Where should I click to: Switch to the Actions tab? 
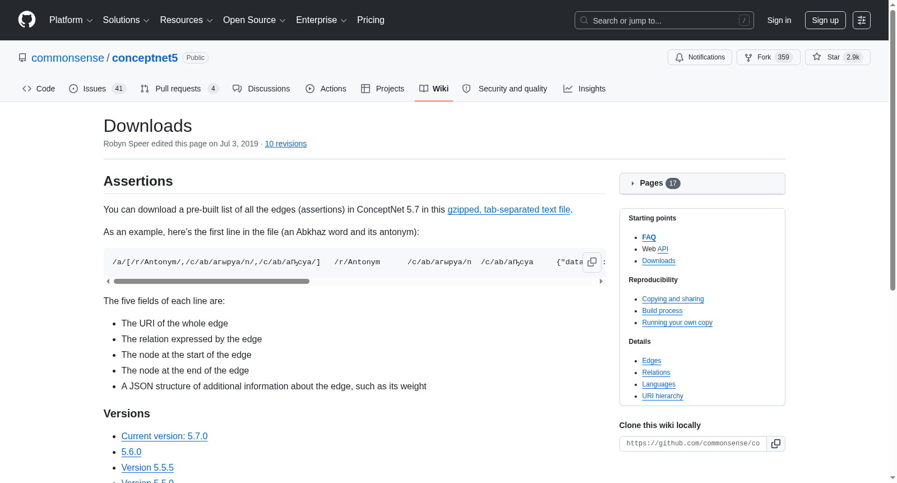tap(326, 89)
